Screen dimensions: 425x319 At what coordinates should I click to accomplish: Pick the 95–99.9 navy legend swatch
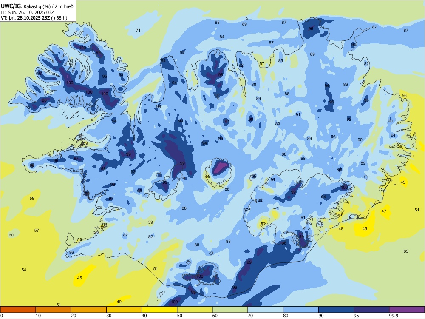point(371,310)
